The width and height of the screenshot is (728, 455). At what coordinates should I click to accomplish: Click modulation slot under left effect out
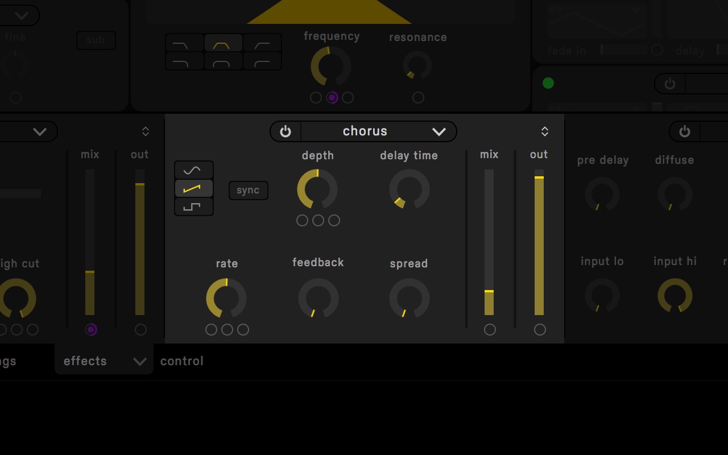pyautogui.click(x=141, y=329)
